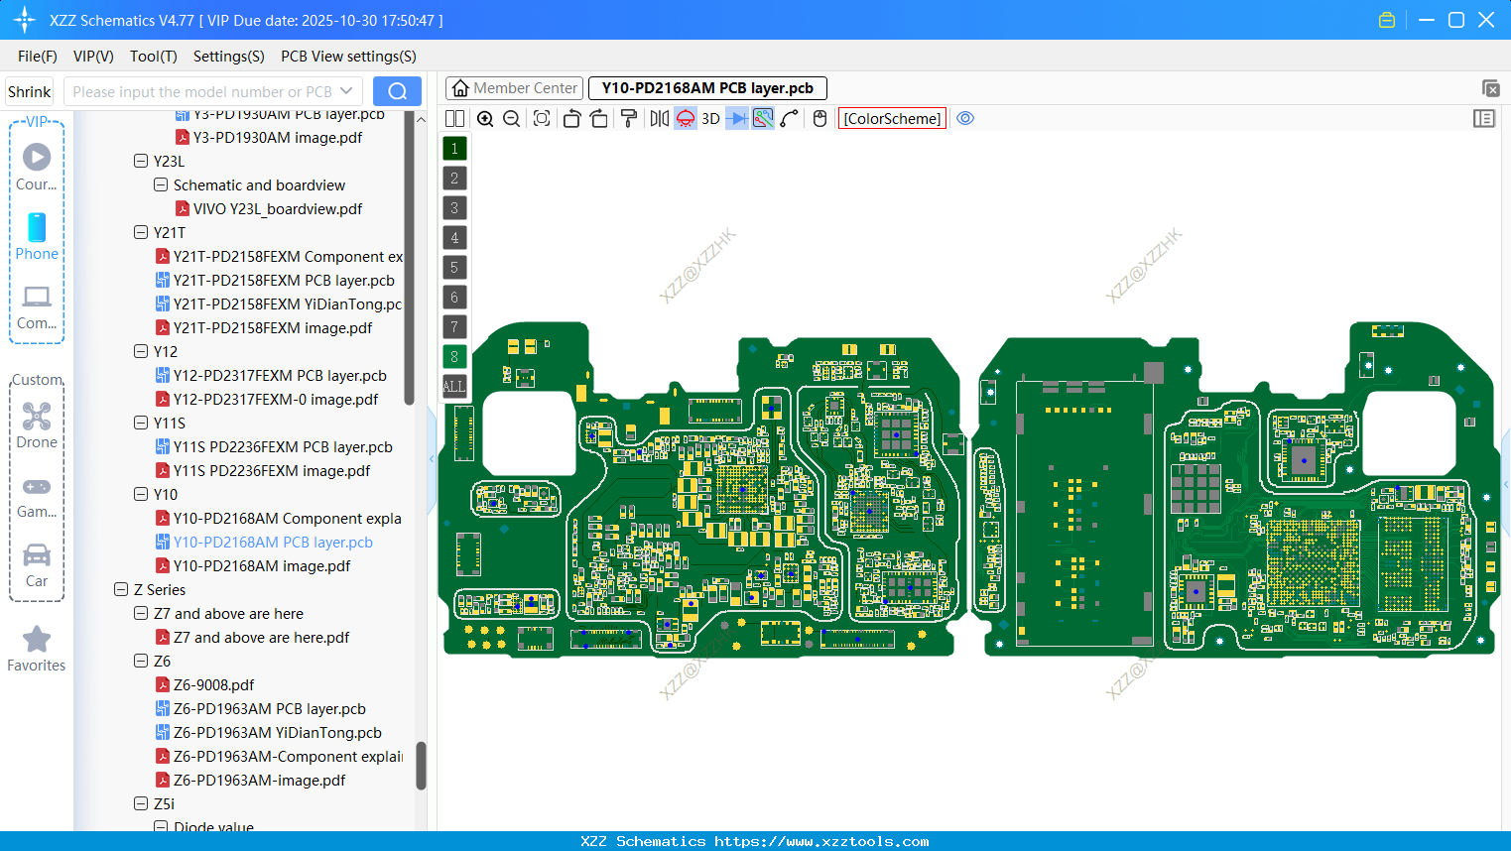Collapse the Z Series group
Viewport: 1511px width, 851px height.
[x=120, y=589]
